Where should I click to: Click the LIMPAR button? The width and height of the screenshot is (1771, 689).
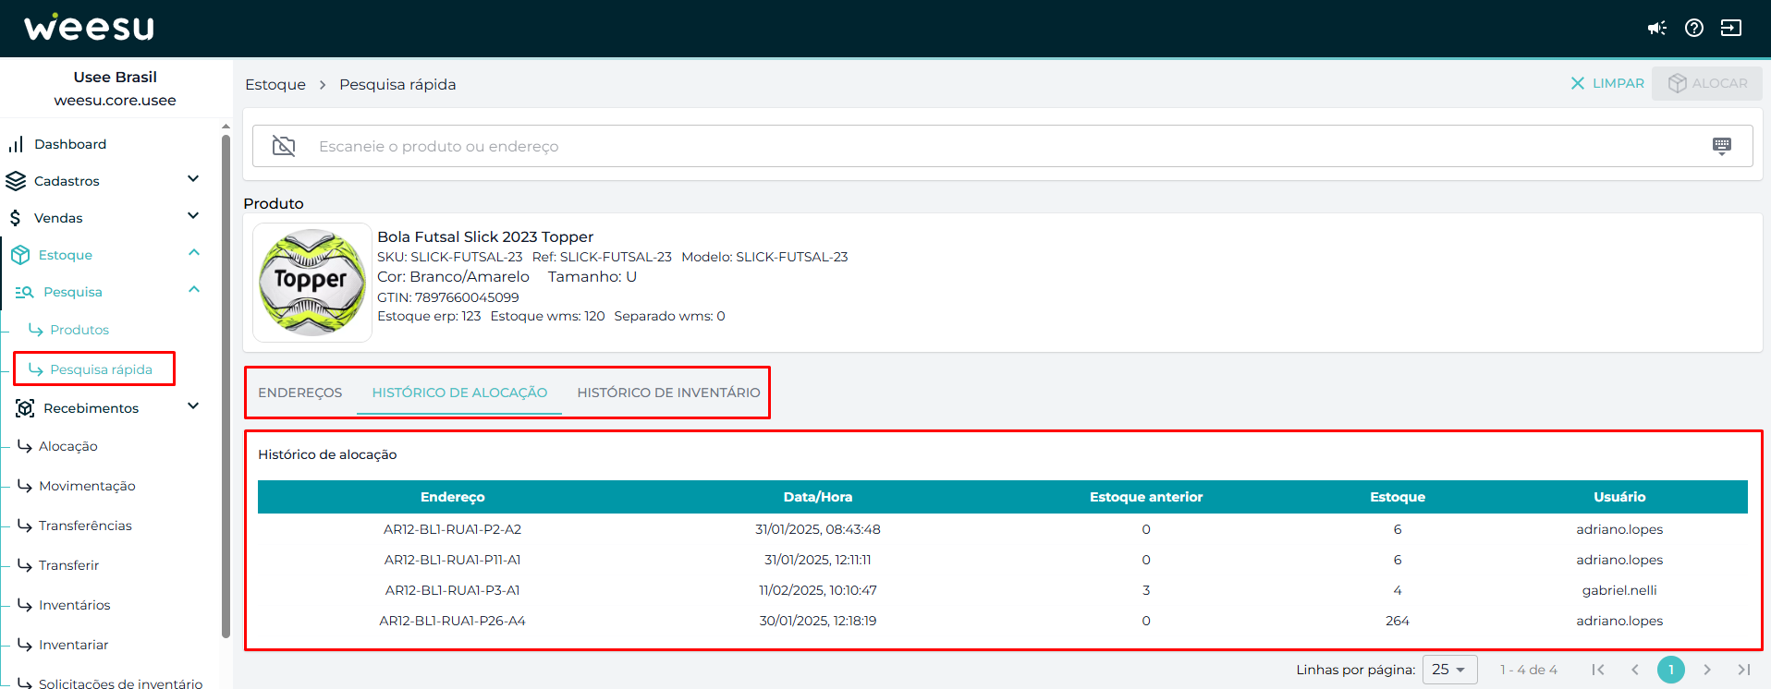(1607, 83)
